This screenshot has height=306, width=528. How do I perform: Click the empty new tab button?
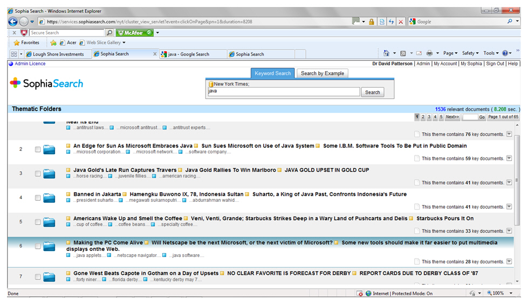[300, 54]
